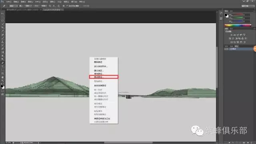Click the make Selection button in options bar
The width and height of the screenshot is (256, 144).
pos(28,6)
